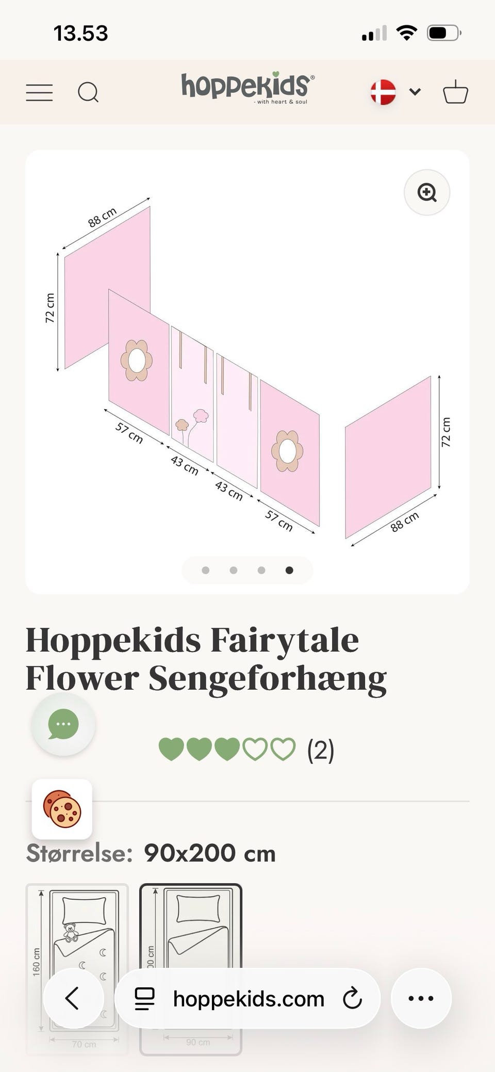Open the shopping basket
The image size is (495, 1072).
(x=455, y=92)
